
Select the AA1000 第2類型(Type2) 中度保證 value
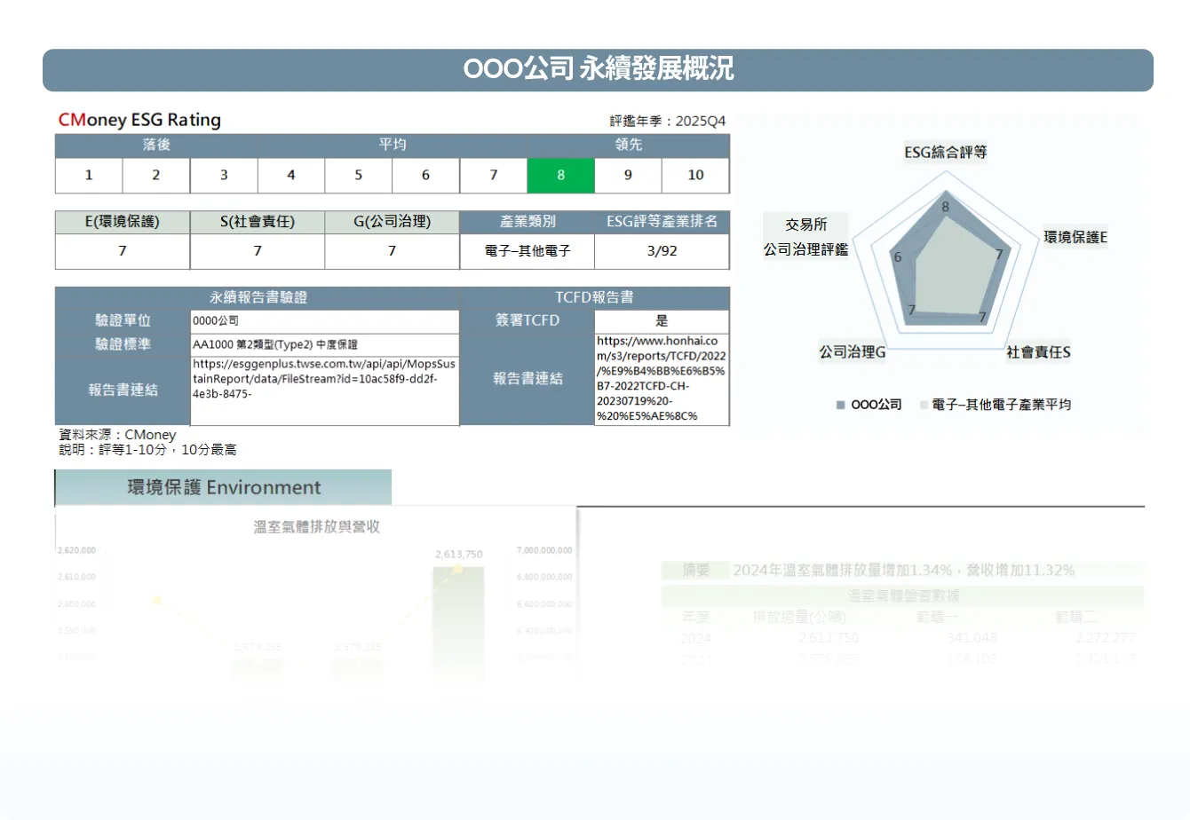tap(324, 344)
